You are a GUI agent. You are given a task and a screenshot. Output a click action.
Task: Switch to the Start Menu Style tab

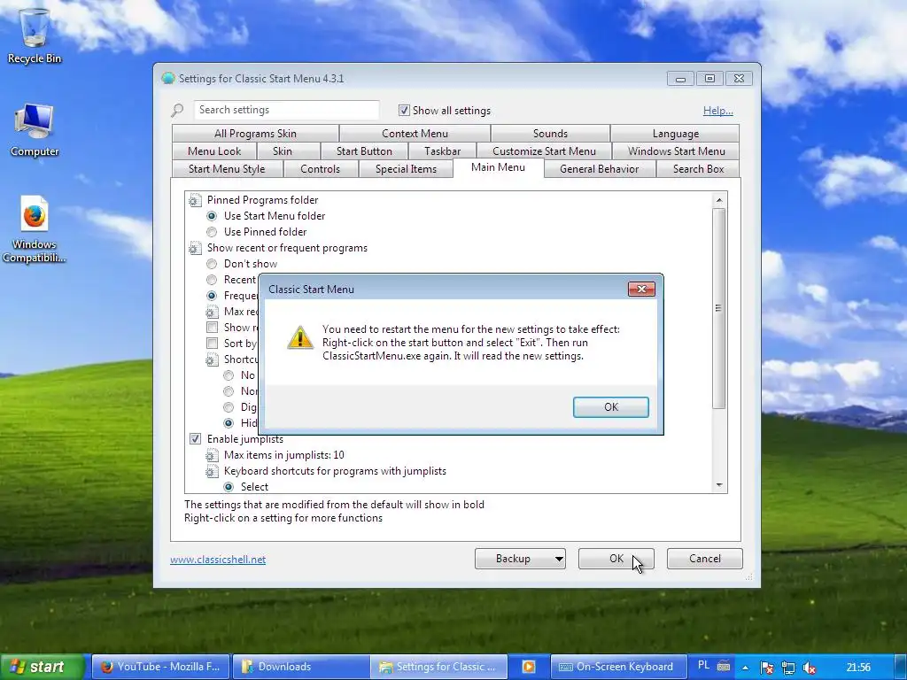(227, 169)
